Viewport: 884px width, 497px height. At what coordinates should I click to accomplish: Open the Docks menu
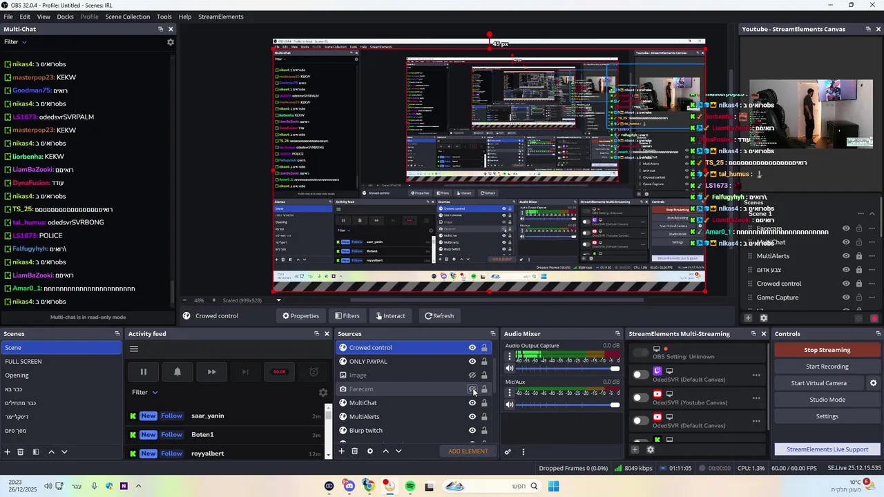[65, 17]
